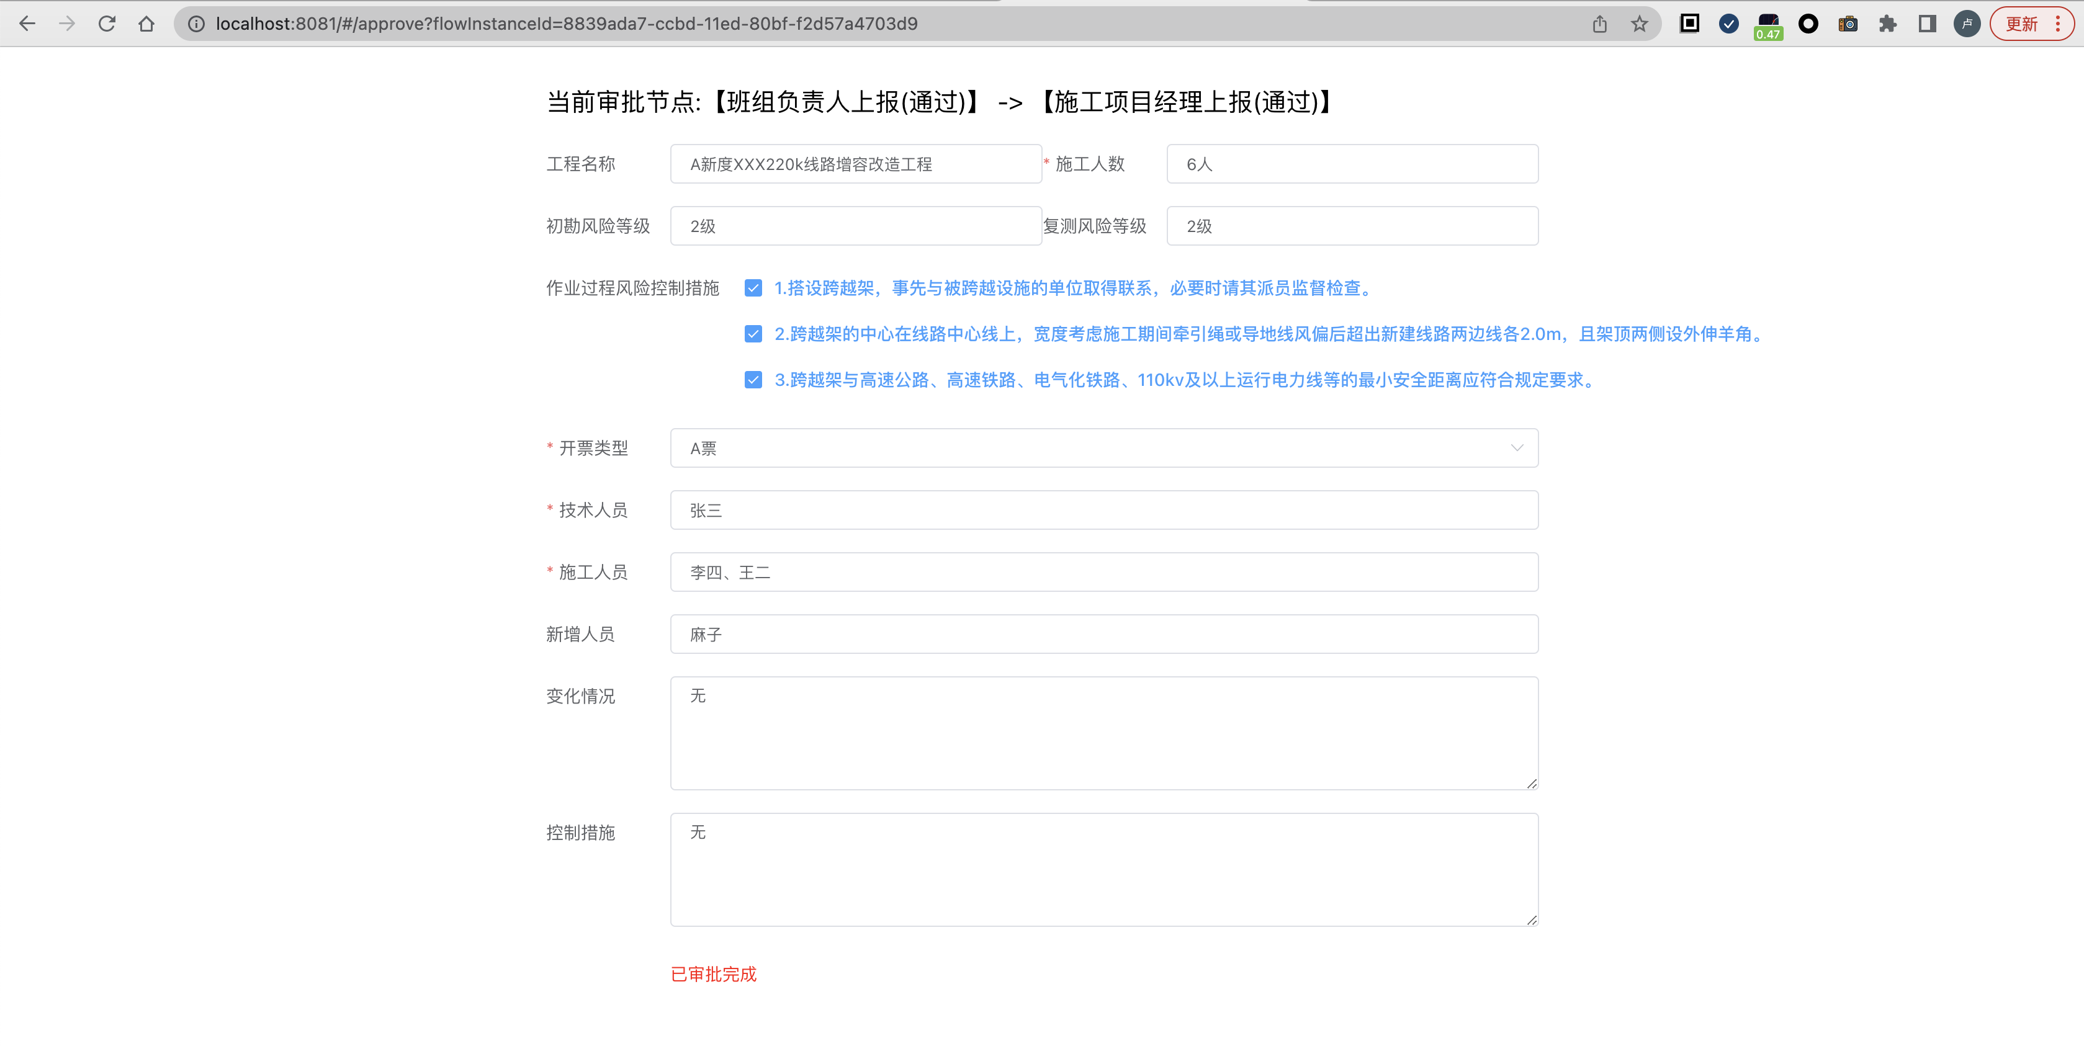
Task: Click measure text 1.搭设跨越架 label
Action: [x=1075, y=288]
